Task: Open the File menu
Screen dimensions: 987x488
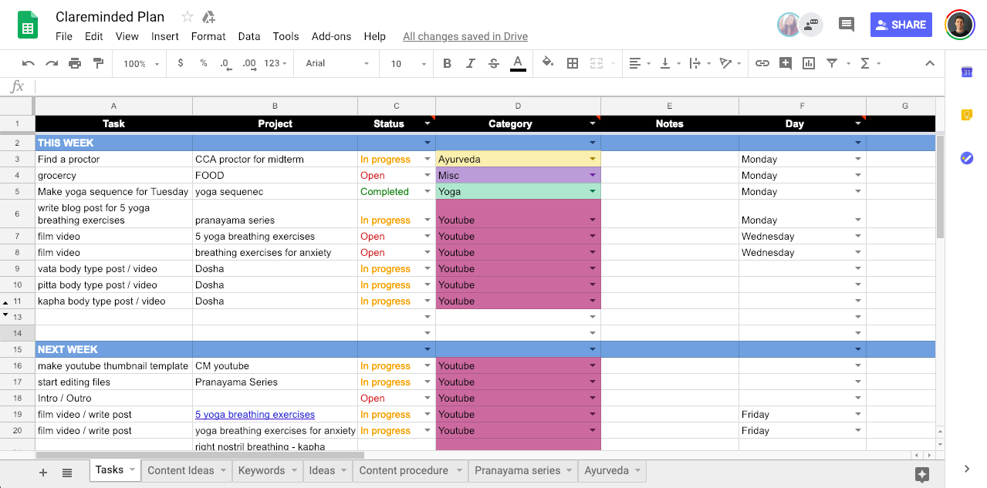Action: pos(64,36)
